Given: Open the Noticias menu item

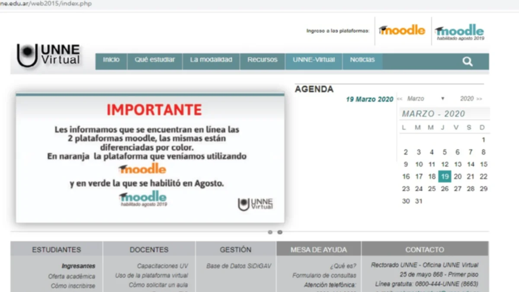Looking at the screenshot, I should click(x=362, y=60).
